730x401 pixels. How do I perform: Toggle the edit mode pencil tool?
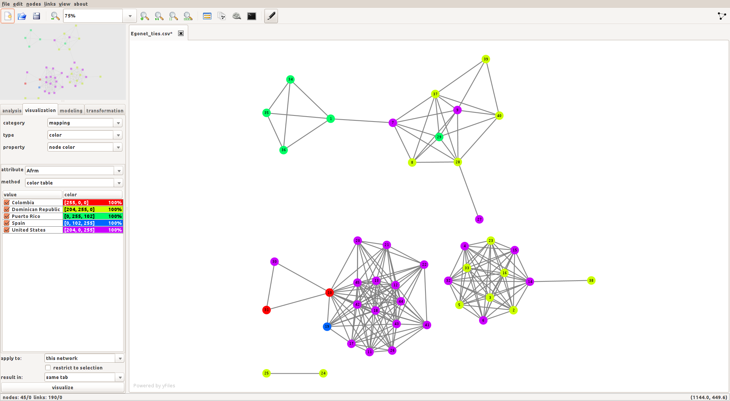pyautogui.click(x=271, y=16)
